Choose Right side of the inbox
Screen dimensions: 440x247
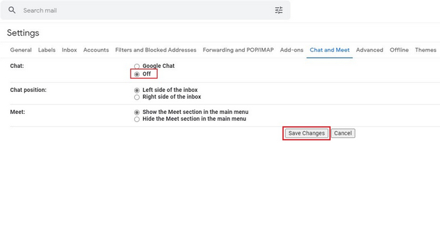[137, 97]
